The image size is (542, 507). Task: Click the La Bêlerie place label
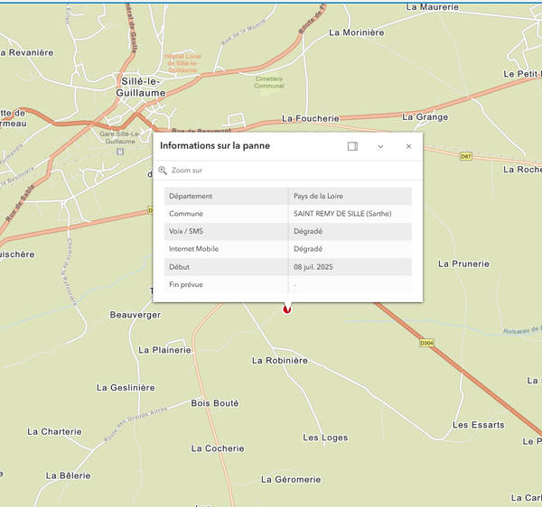click(69, 475)
